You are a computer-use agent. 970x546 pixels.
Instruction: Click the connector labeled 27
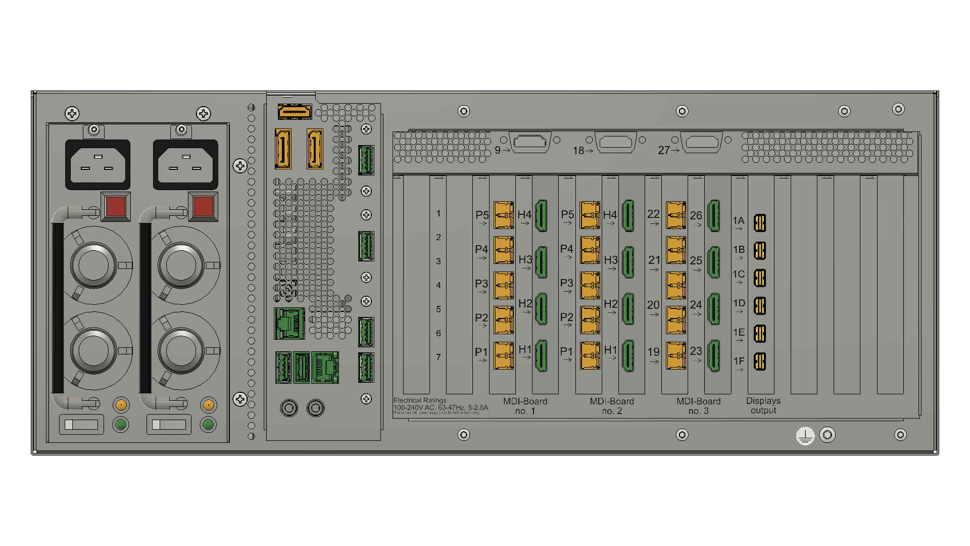pyautogui.click(x=701, y=143)
